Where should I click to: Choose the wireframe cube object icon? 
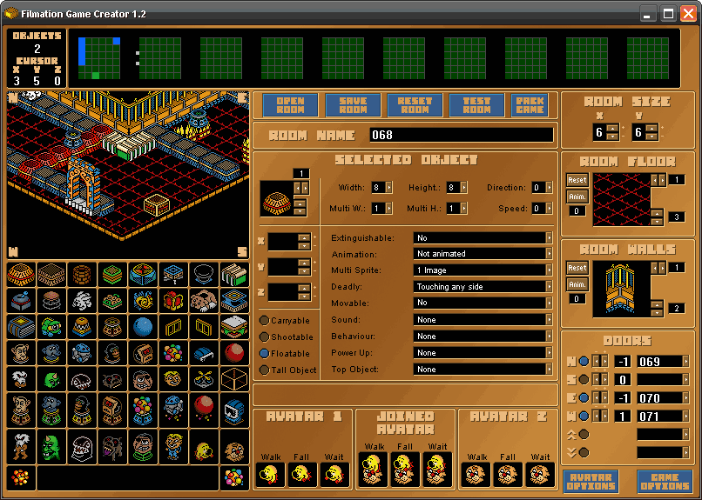coord(234,379)
